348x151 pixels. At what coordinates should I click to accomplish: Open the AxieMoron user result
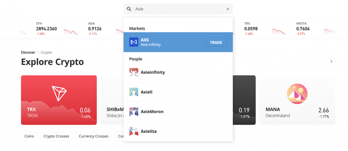tap(178, 112)
